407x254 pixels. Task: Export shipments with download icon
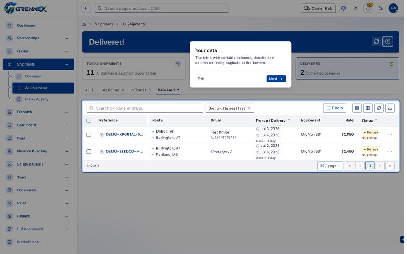click(390, 108)
